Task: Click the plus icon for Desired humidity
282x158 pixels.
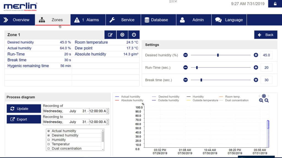Action: click(256, 55)
